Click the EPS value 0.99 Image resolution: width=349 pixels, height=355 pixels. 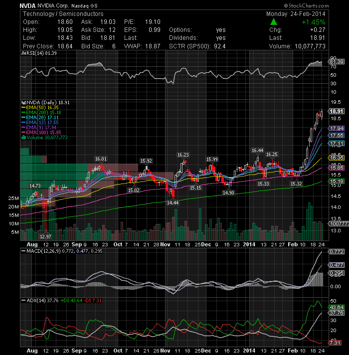155,30
